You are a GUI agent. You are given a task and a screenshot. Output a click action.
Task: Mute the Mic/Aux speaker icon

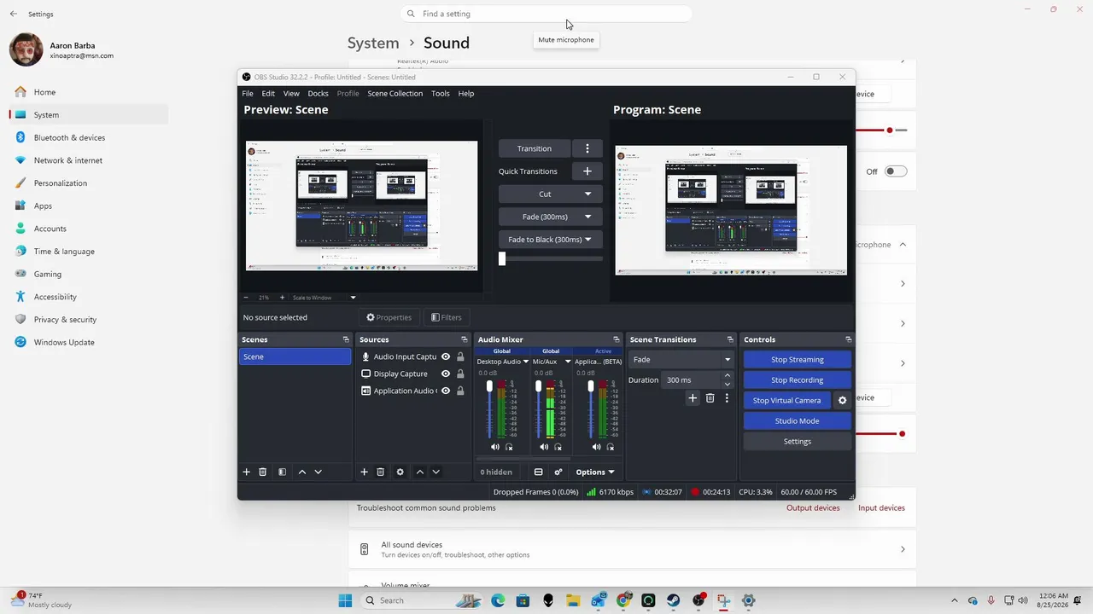coord(545,447)
